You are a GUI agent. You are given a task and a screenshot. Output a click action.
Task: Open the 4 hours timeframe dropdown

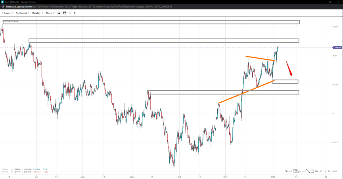pyautogui.click(x=8, y=13)
